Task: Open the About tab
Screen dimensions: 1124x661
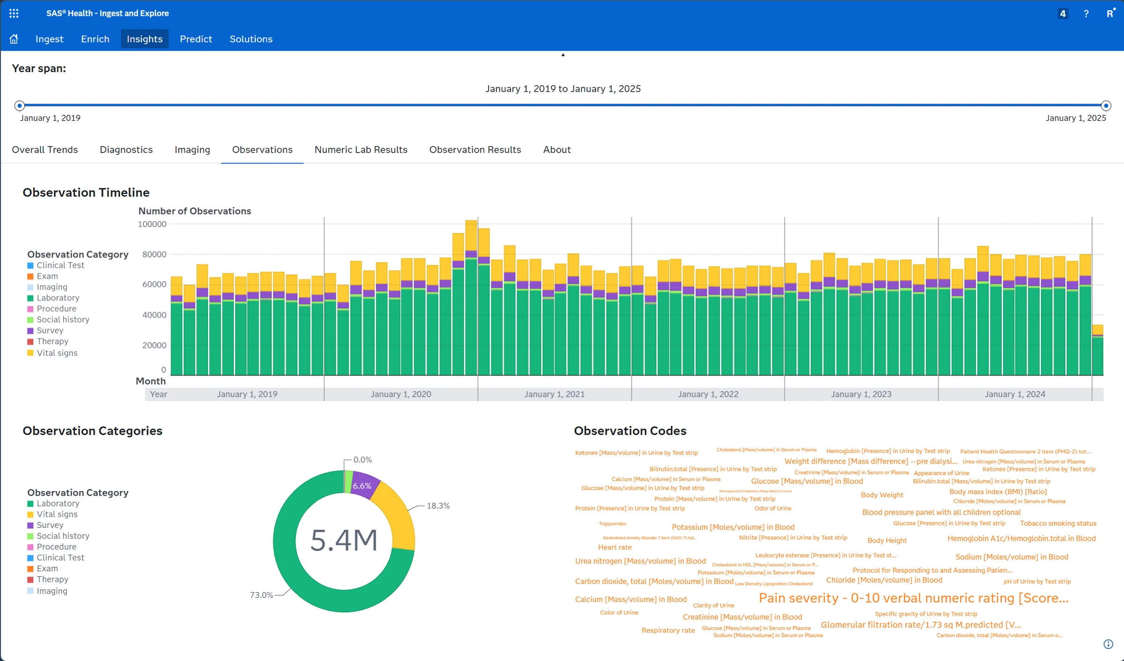Action: click(x=557, y=149)
